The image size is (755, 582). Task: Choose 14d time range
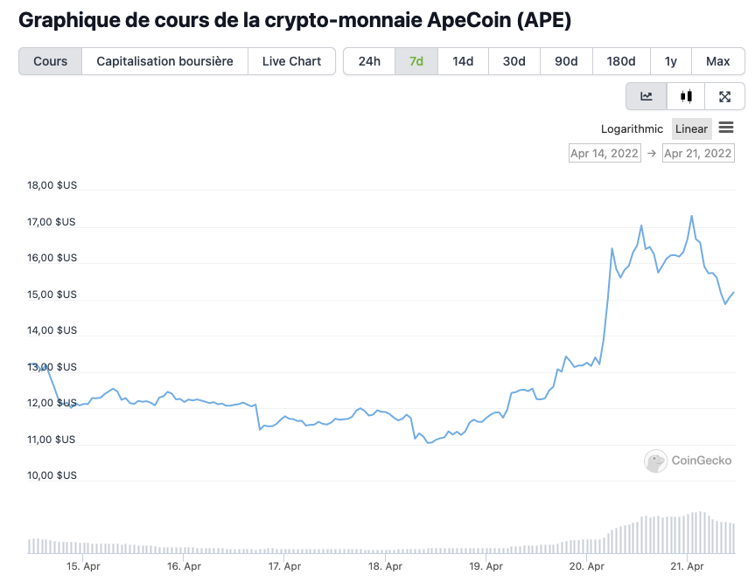point(463,61)
